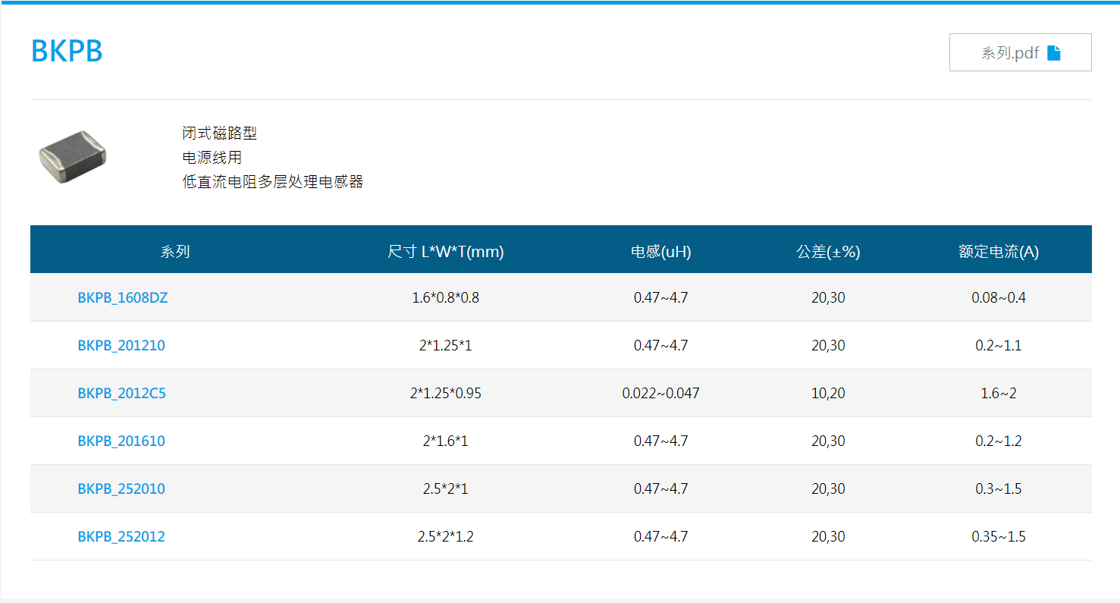Click the 10,20 tolerance cell
The width and height of the screenshot is (1120, 603).
[828, 393]
